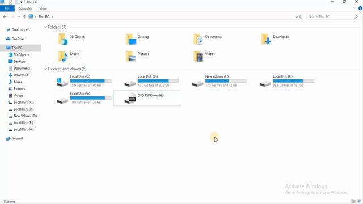
Task: Open the View ribbon tab
Action: pos(43,8)
